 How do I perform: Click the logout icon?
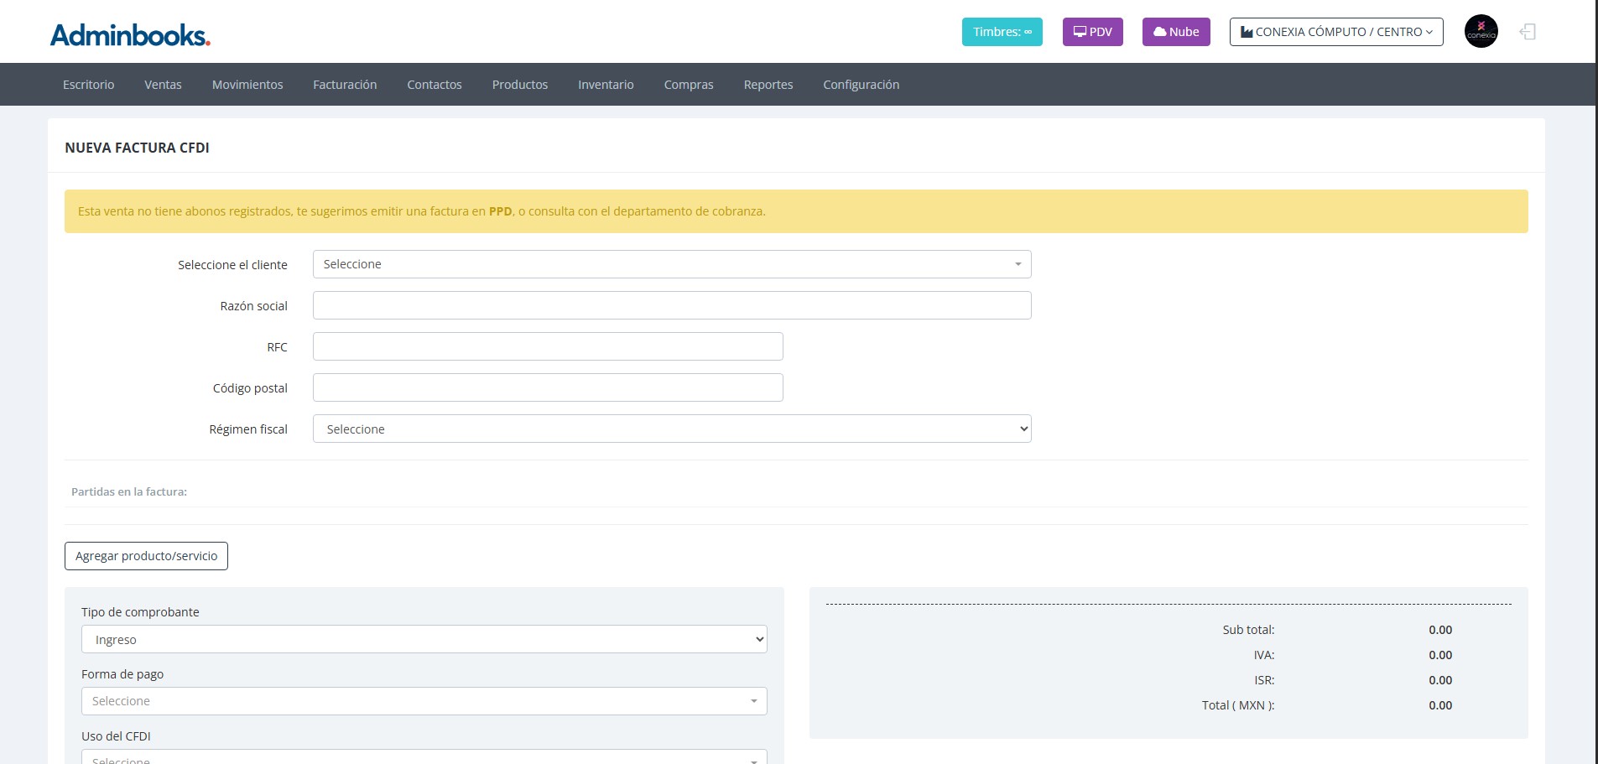(x=1528, y=32)
